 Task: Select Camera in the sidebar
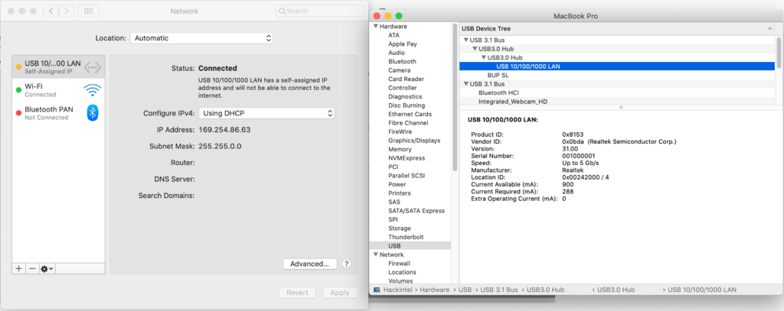click(399, 70)
